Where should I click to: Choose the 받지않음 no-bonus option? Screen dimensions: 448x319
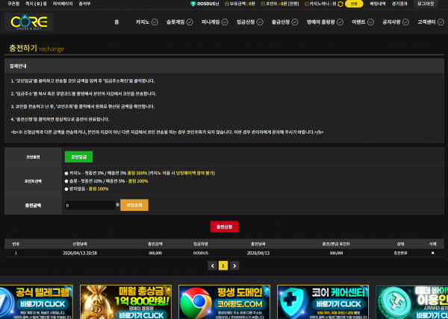[66, 188]
